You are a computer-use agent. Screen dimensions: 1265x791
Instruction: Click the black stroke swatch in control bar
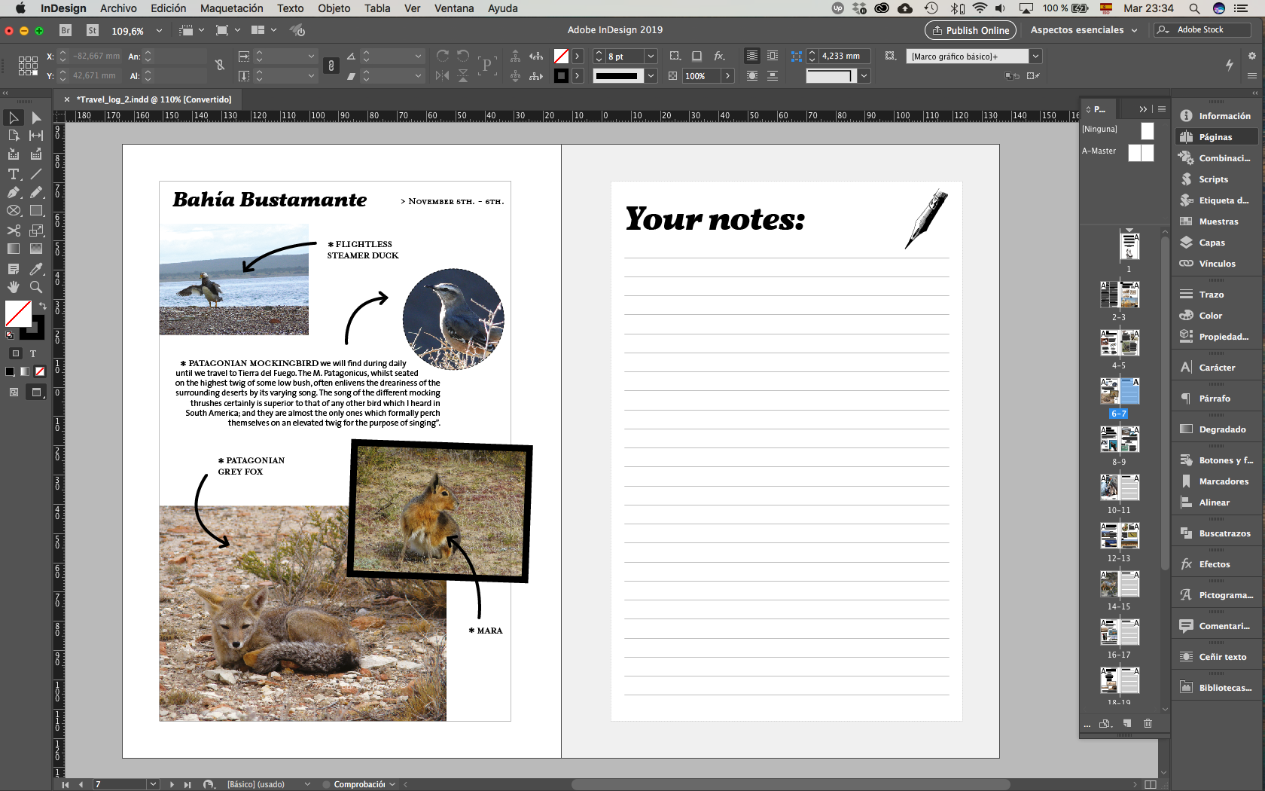(561, 75)
